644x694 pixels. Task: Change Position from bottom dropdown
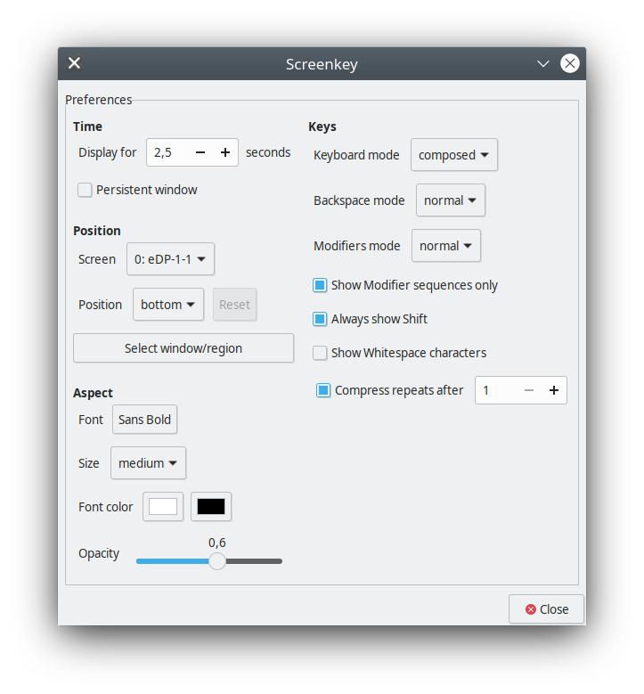coord(167,305)
